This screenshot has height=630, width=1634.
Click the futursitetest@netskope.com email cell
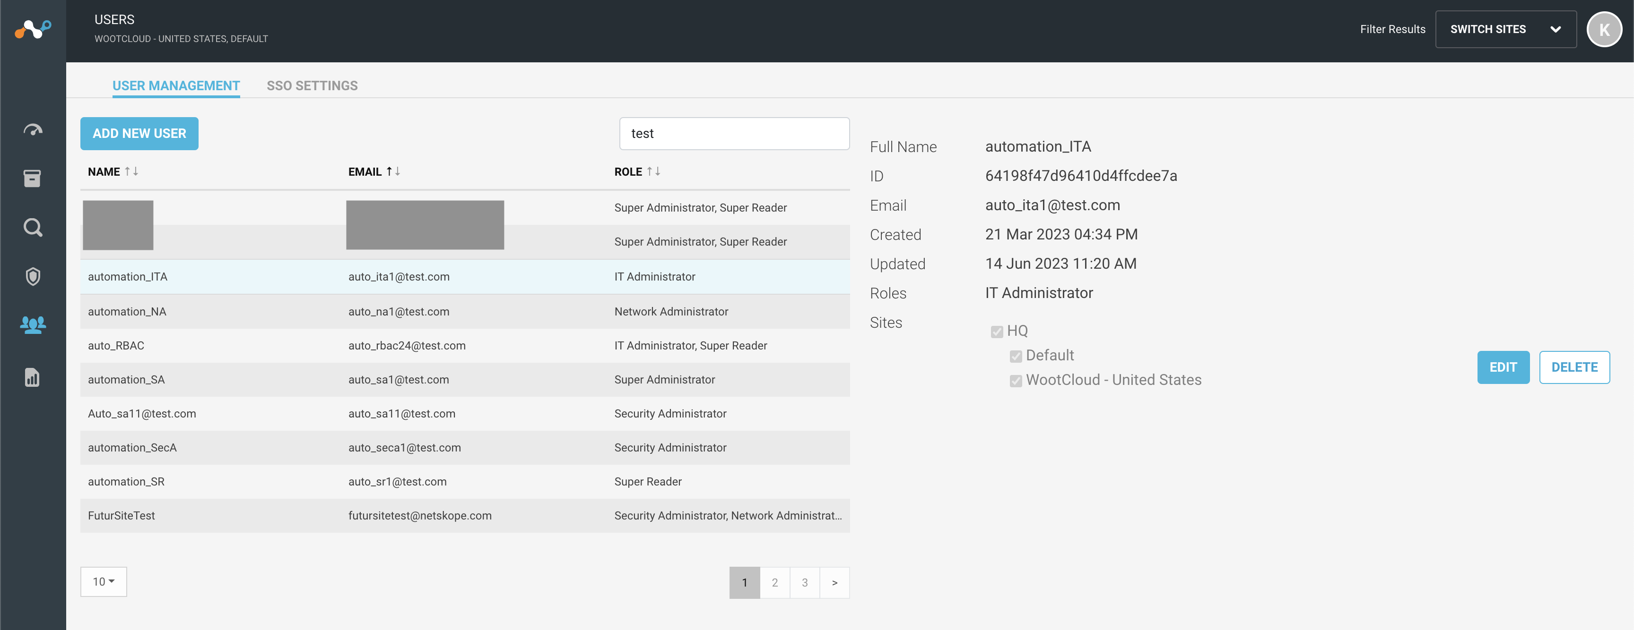coord(420,516)
